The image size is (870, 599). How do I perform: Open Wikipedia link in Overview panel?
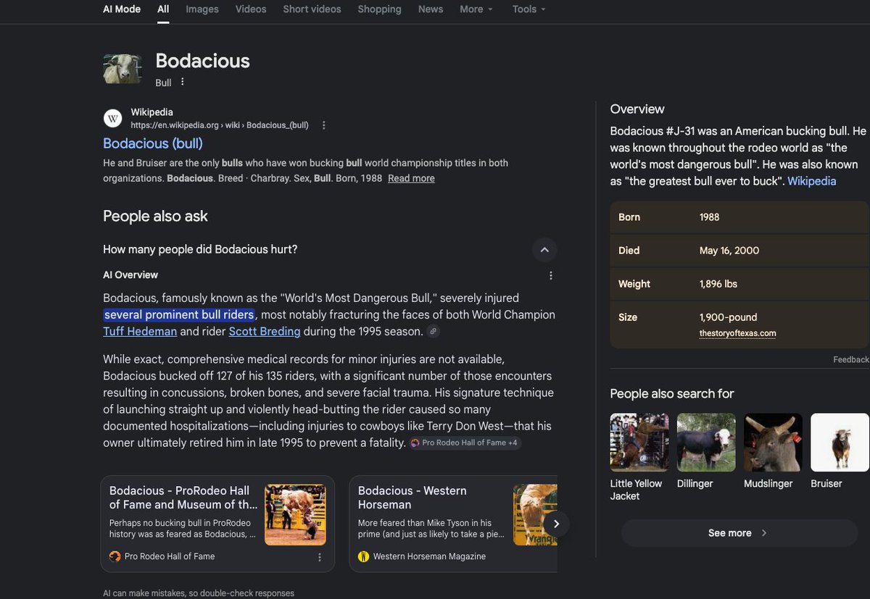pos(811,181)
